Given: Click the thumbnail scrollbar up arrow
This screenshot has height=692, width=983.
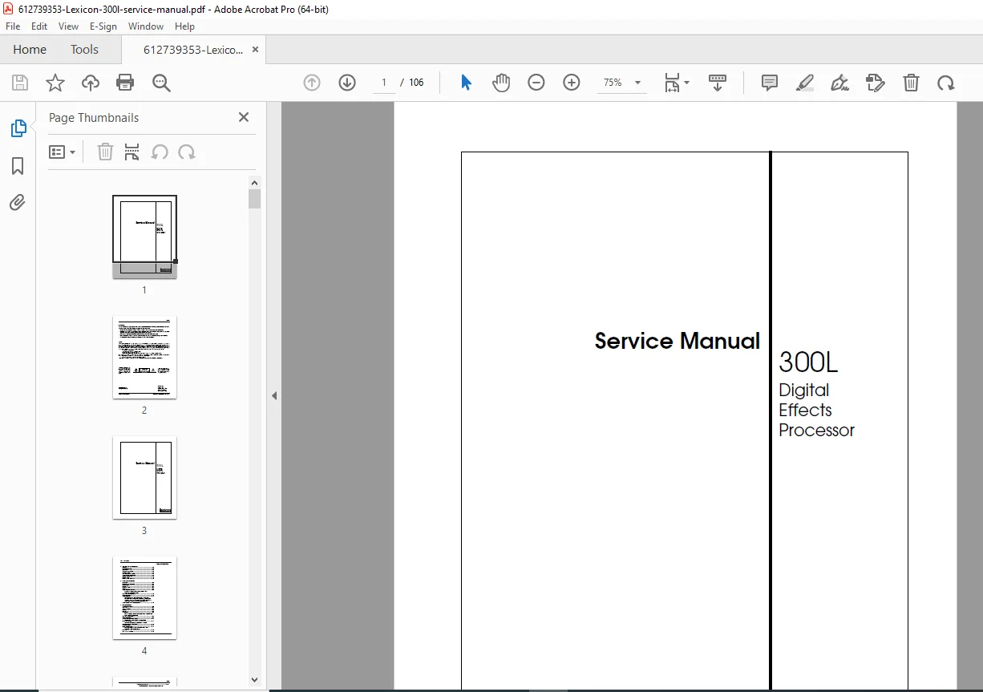Looking at the screenshot, I should tap(255, 183).
